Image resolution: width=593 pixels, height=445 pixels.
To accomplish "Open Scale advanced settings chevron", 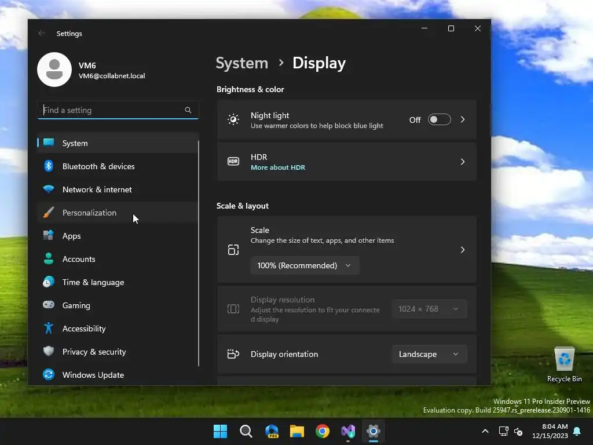I will pos(463,250).
